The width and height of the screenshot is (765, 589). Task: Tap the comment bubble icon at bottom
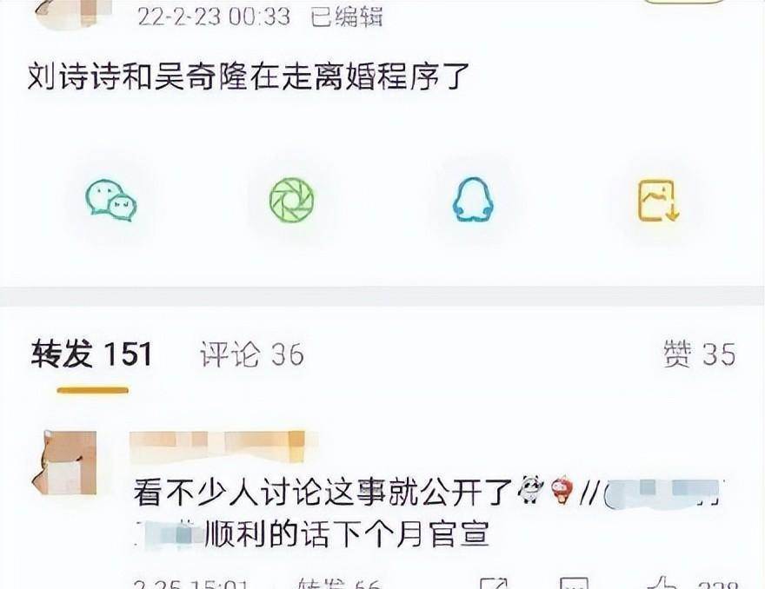(x=574, y=584)
